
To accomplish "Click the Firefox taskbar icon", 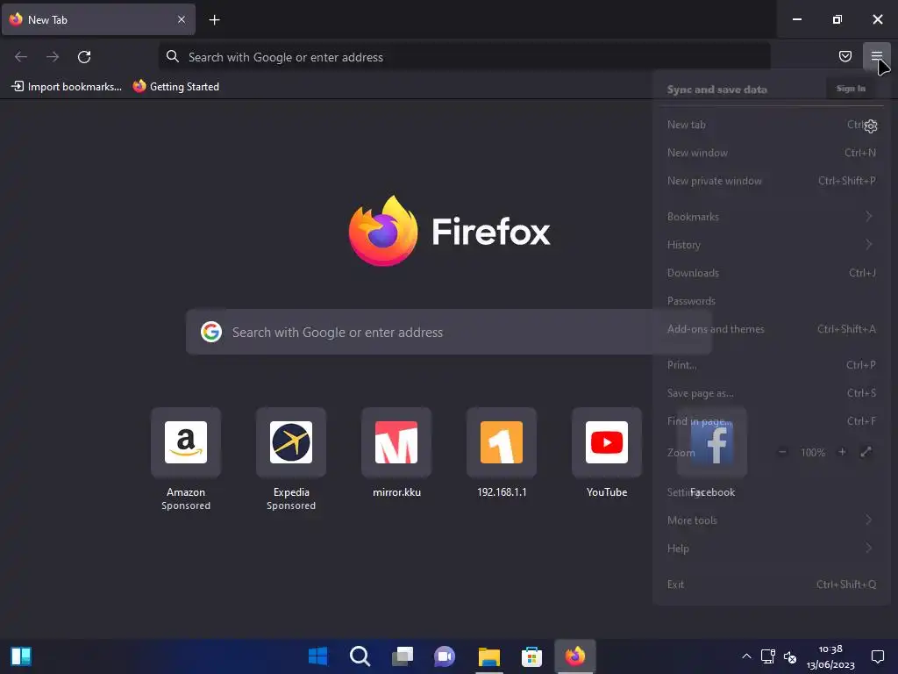I will (x=575, y=656).
